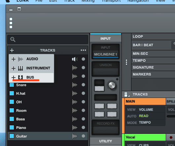Choose INSTRUMENT from the add track menu

[x=31, y=68]
